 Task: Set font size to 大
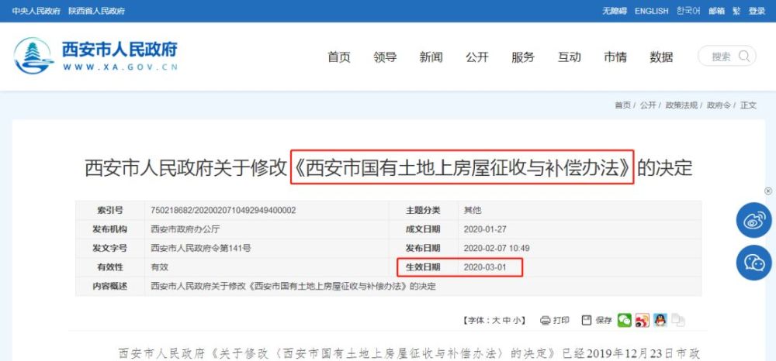tap(495, 321)
